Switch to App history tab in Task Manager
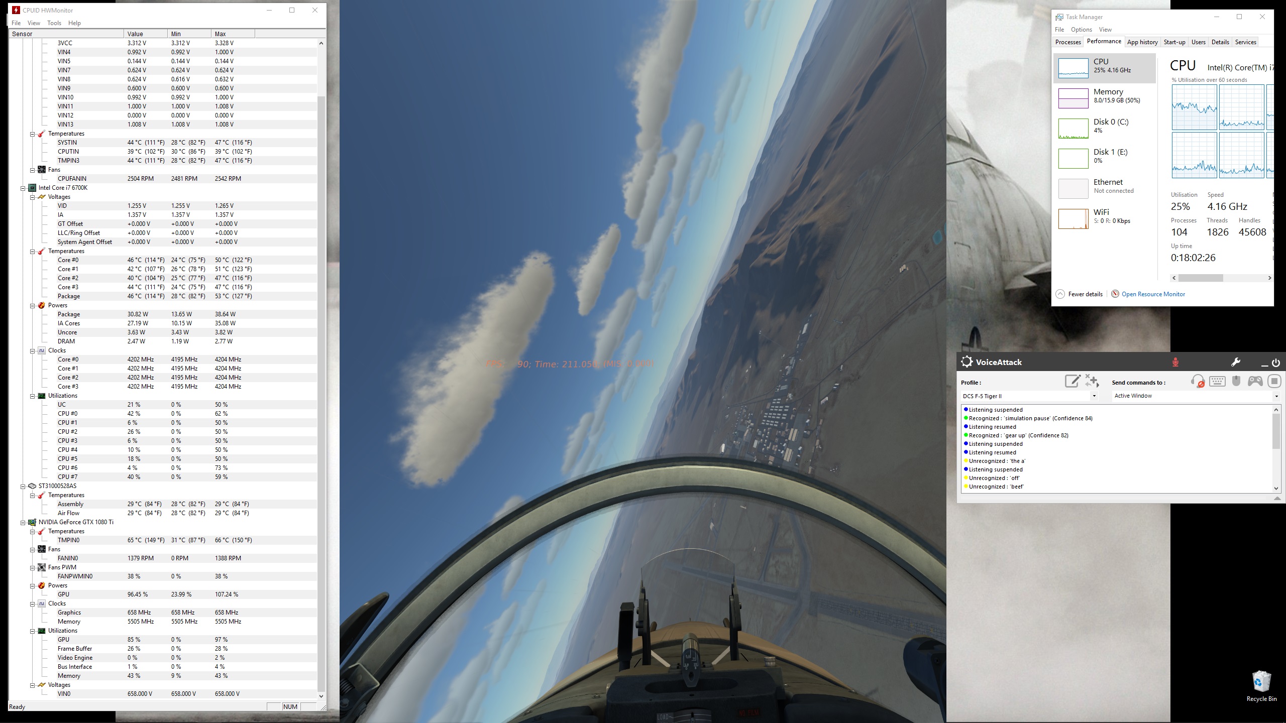This screenshot has height=723, width=1286. [1142, 42]
